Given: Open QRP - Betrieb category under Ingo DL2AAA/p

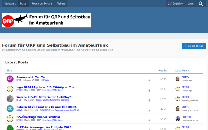Looking at the screenshot, I should coord(50,90).
